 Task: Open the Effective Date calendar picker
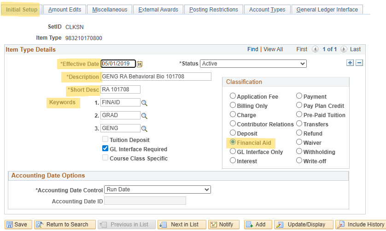[x=140, y=64]
